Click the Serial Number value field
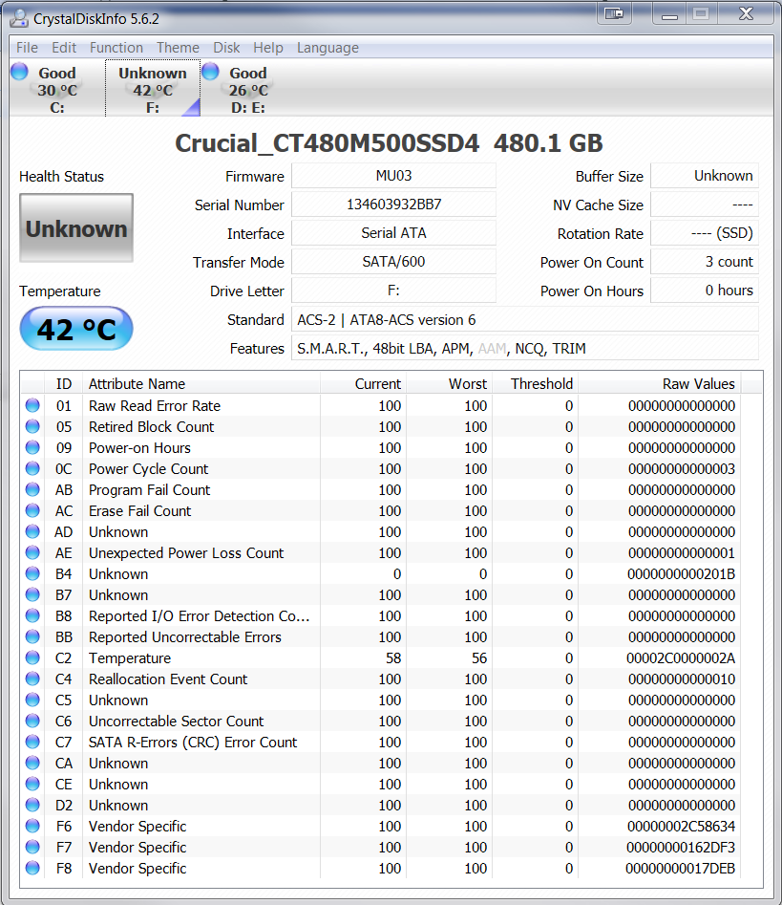Screen dimensions: 782x905 (393, 205)
